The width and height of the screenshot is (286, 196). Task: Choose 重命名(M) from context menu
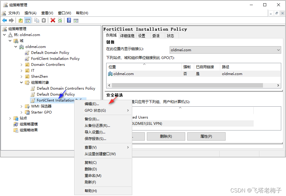pyautogui.click(x=103, y=175)
